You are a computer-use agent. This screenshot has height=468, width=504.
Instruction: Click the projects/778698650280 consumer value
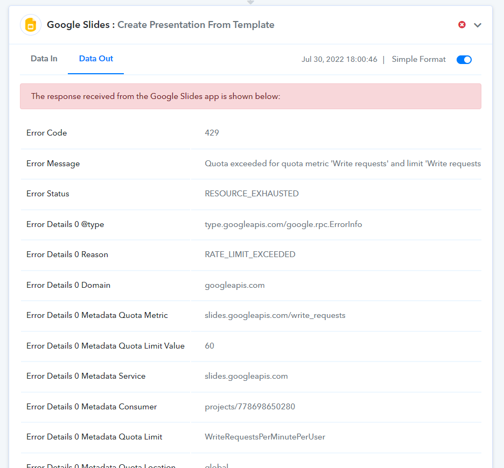click(250, 407)
